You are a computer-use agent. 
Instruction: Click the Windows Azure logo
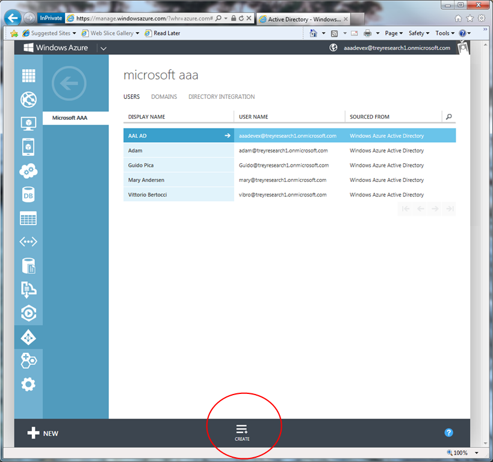point(56,48)
